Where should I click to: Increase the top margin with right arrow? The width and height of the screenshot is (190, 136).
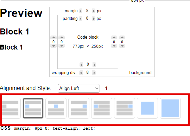pyautogui.click(x=94, y=11)
